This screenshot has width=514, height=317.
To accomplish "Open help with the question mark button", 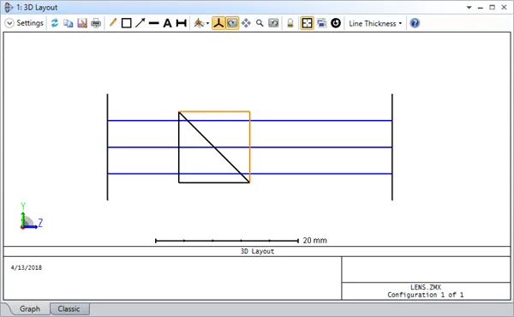I will tap(415, 23).
